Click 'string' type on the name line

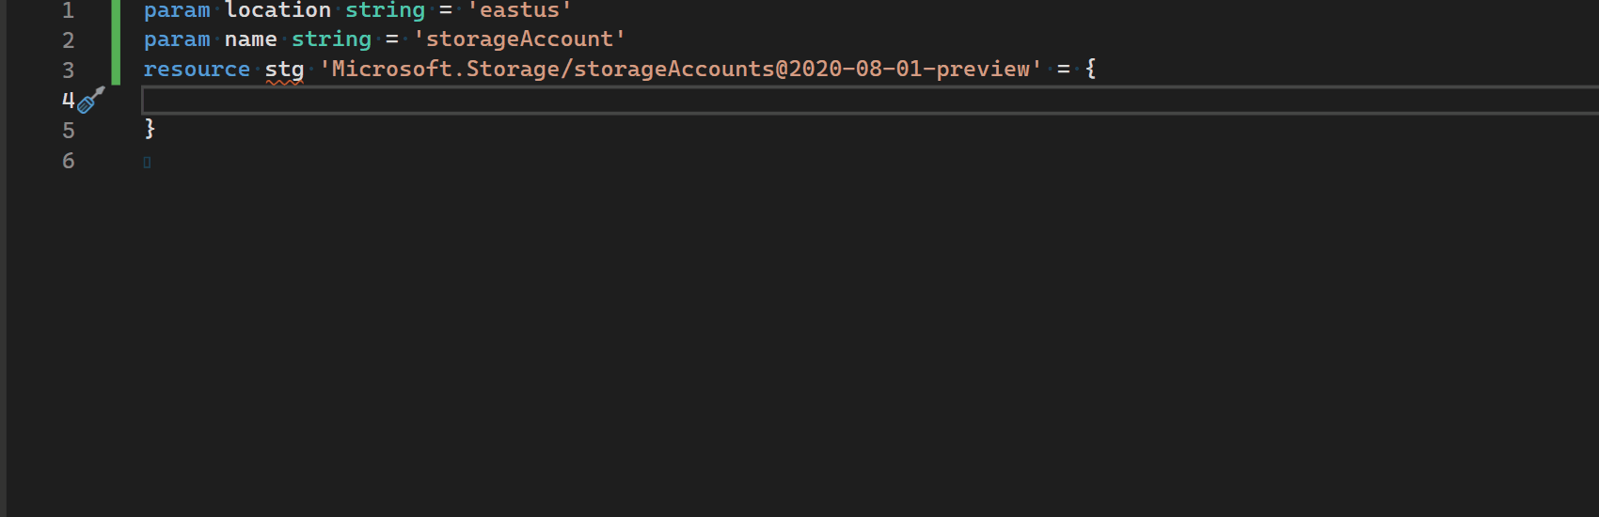pos(331,39)
